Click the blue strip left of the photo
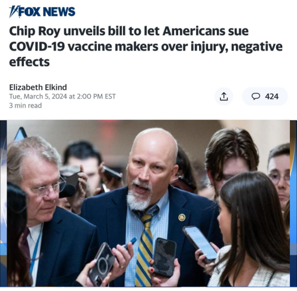This screenshot has height=291, width=297. click(4, 203)
